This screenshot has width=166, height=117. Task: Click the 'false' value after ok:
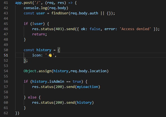[95, 29]
